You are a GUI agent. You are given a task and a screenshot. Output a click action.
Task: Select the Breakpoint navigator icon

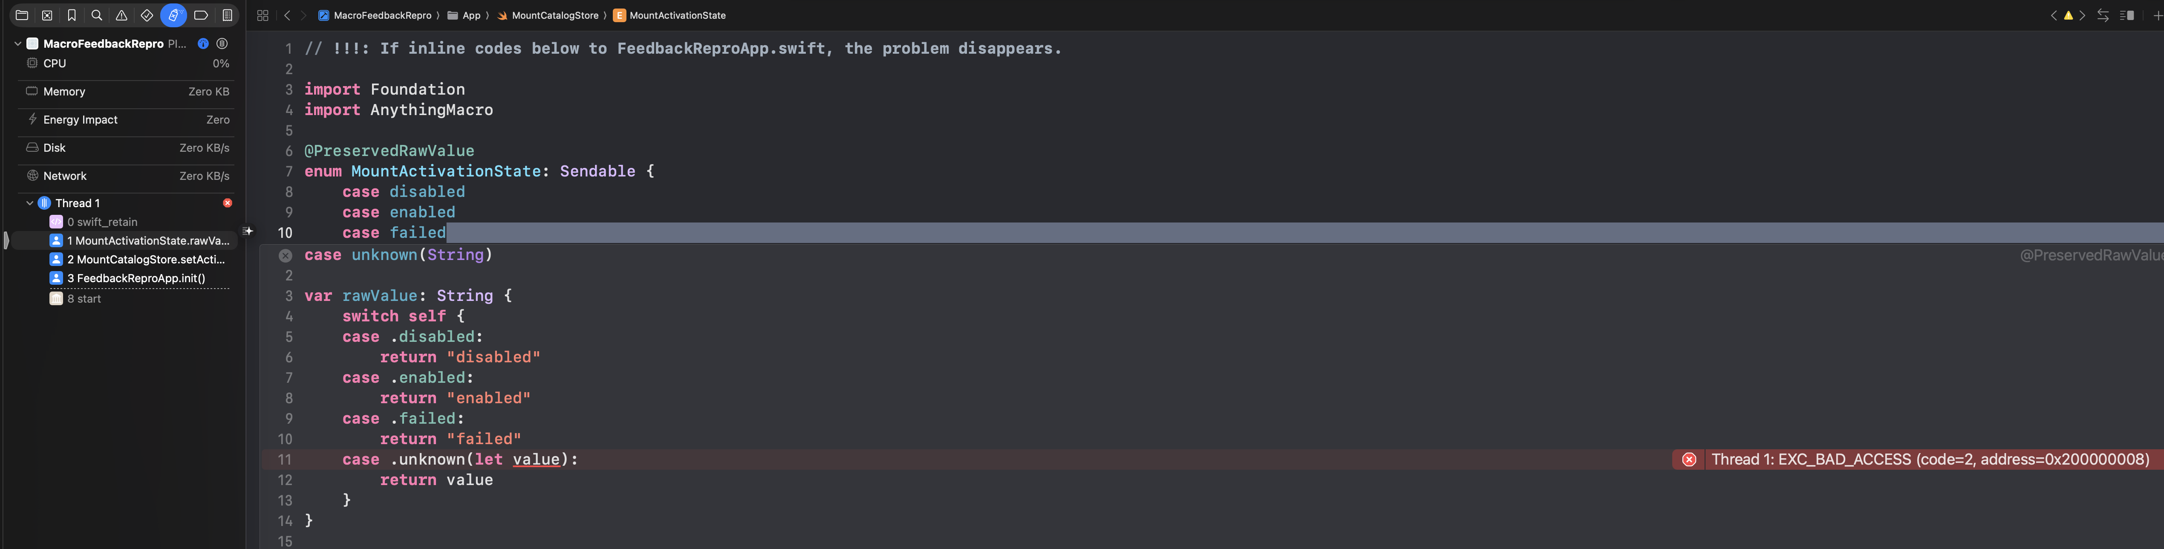coord(201,15)
